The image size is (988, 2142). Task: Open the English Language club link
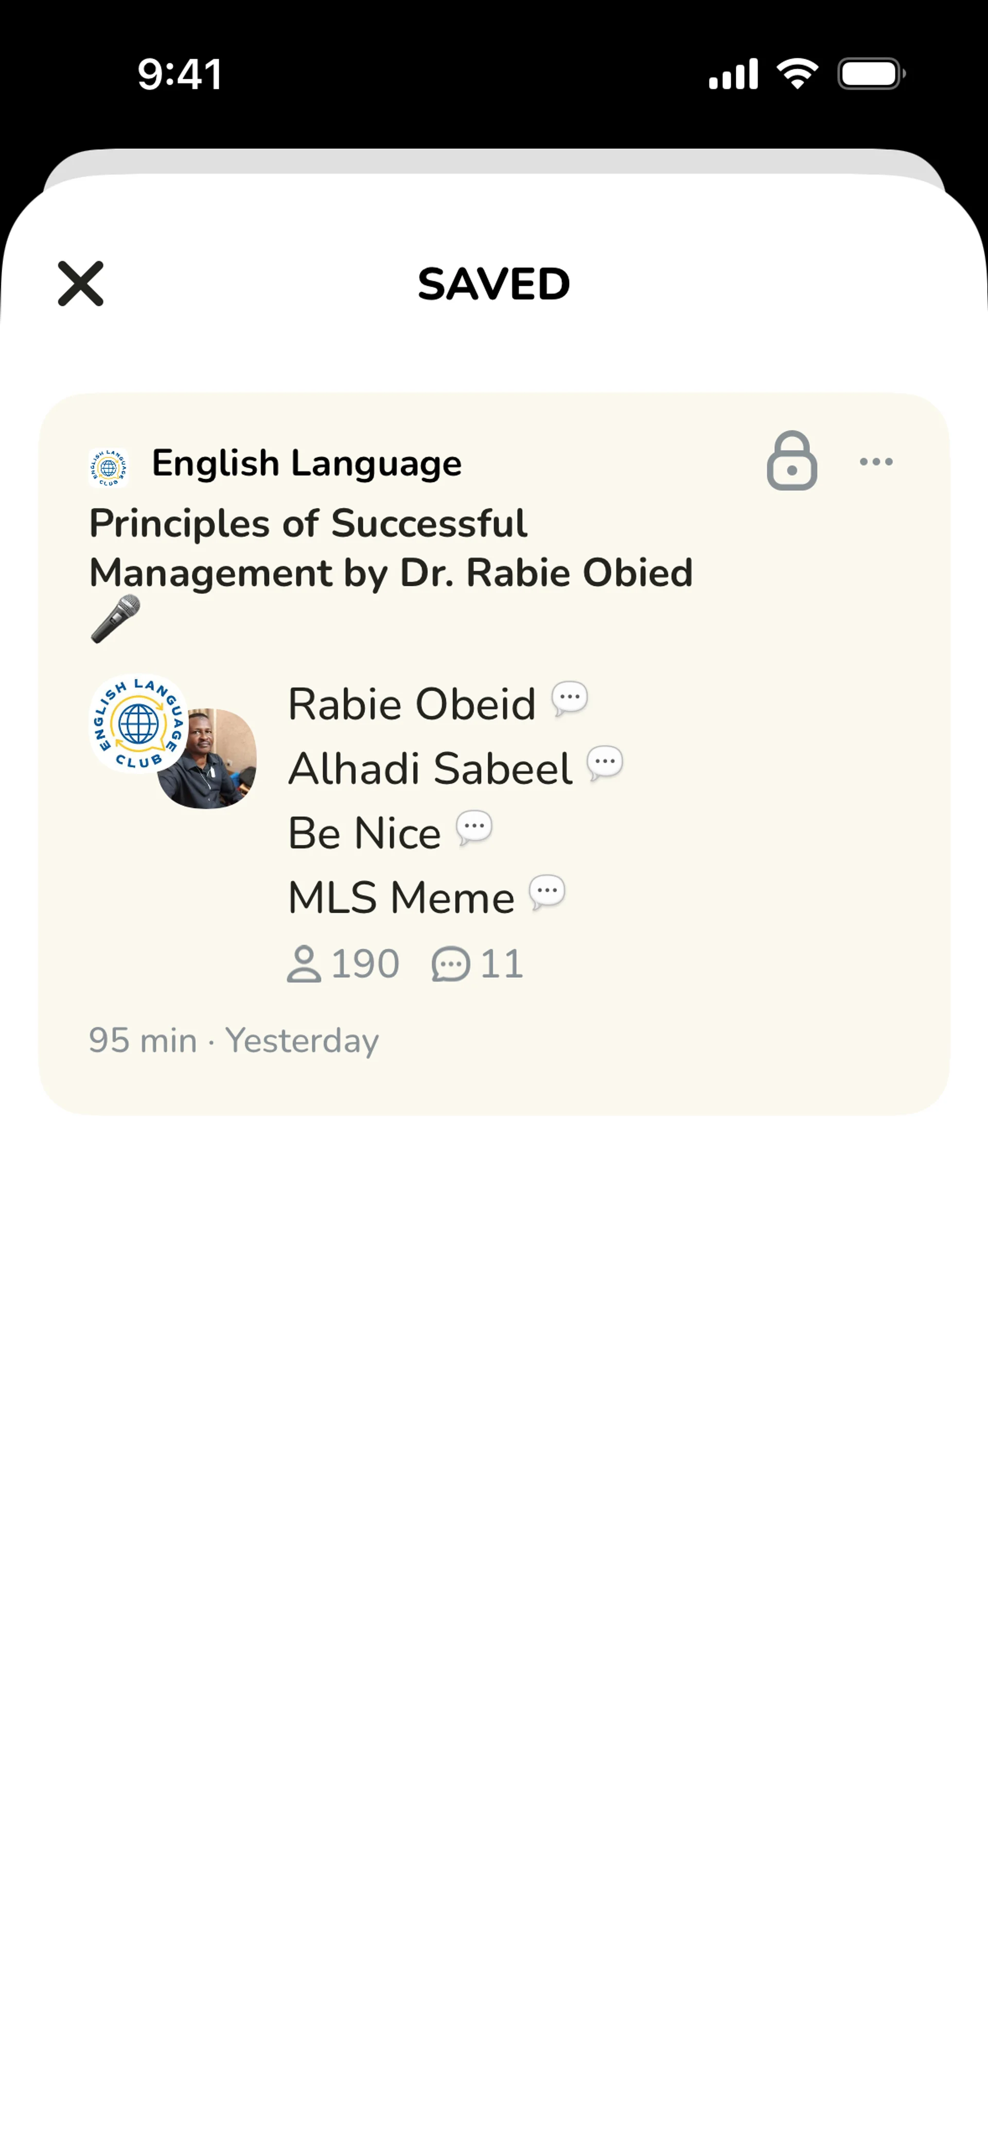(x=306, y=463)
